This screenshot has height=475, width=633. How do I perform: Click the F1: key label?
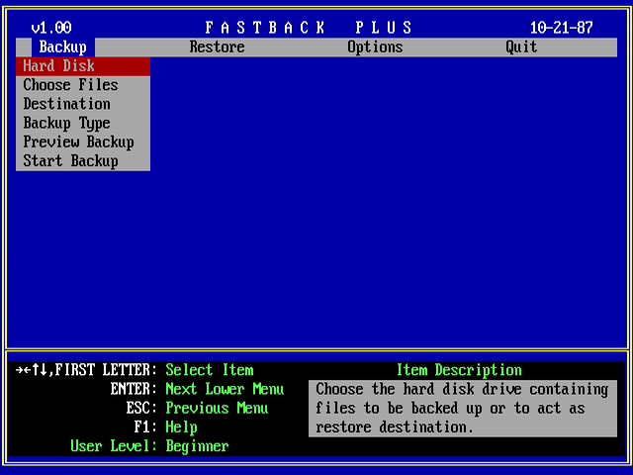click(x=145, y=427)
